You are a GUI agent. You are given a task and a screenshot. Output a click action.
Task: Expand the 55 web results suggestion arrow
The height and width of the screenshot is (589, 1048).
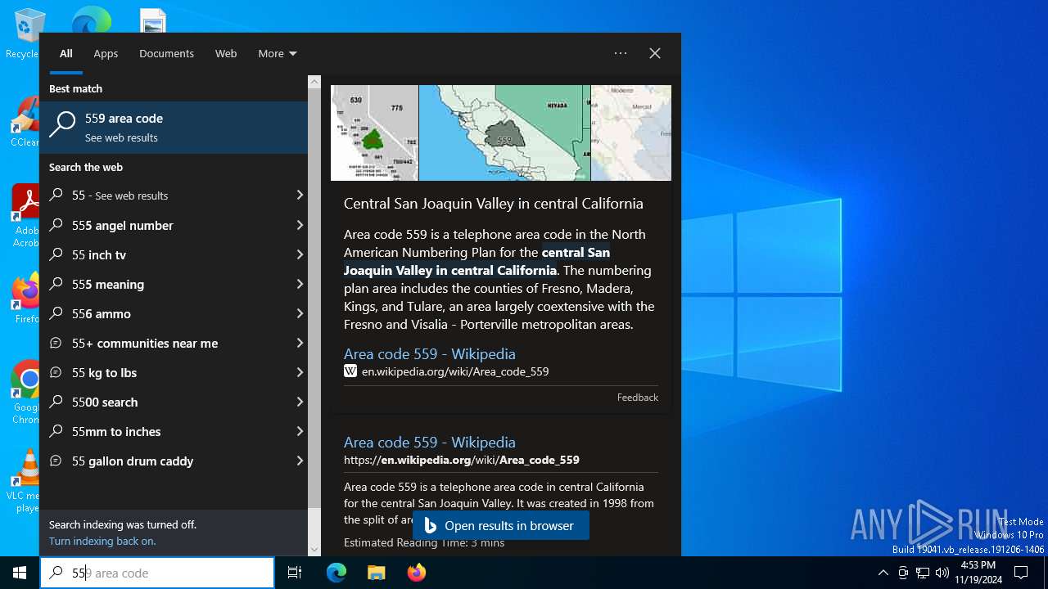coord(300,196)
